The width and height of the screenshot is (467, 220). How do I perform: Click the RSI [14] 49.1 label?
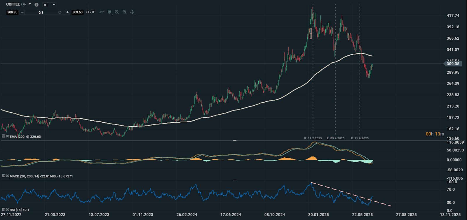click(x=19, y=210)
